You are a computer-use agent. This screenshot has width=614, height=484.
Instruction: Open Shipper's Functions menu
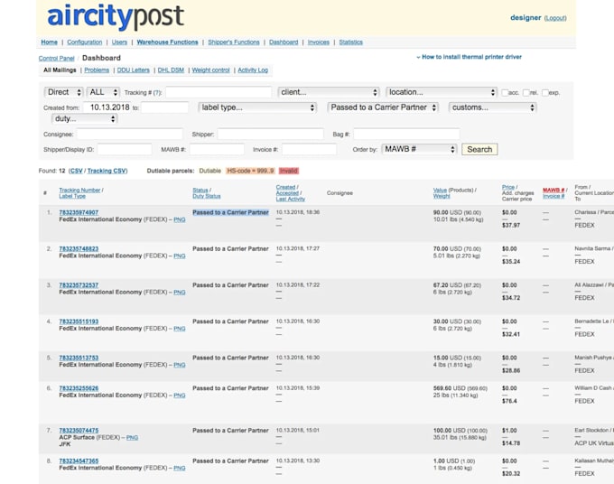[x=234, y=42]
